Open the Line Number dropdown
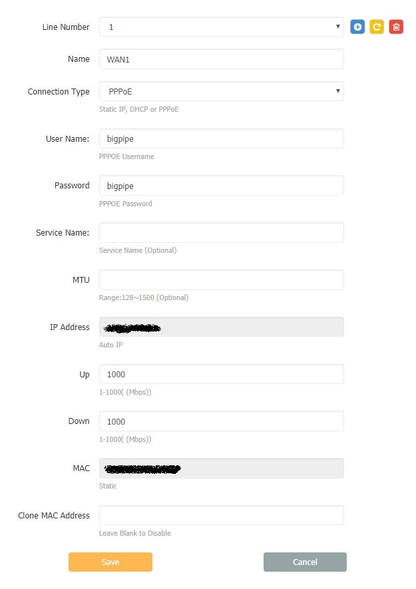 (x=222, y=27)
